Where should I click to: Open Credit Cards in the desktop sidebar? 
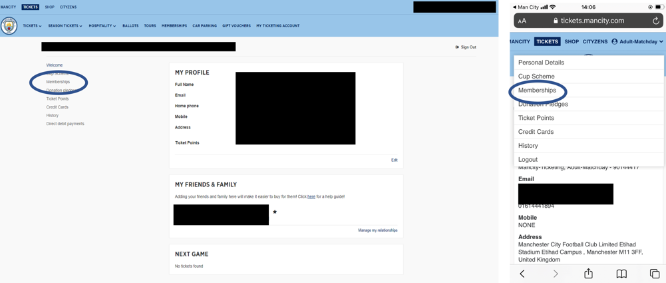[x=57, y=107]
